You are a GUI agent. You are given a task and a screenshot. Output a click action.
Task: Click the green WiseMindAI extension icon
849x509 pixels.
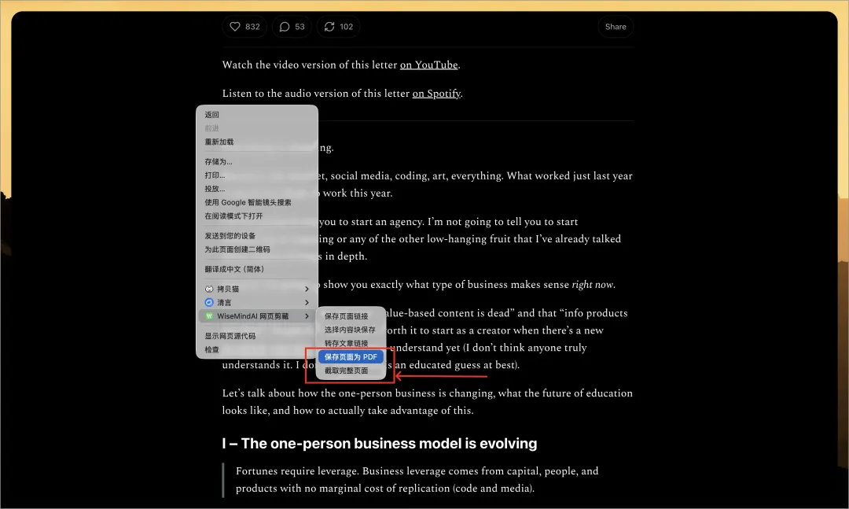(x=209, y=316)
